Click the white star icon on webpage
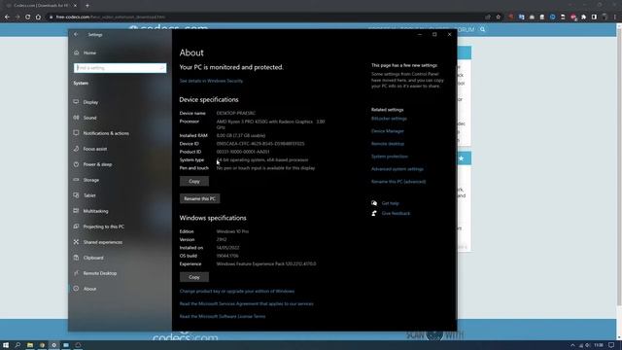The width and height of the screenshot is (622, 350). pyautogui.click(x=461, y=158)
